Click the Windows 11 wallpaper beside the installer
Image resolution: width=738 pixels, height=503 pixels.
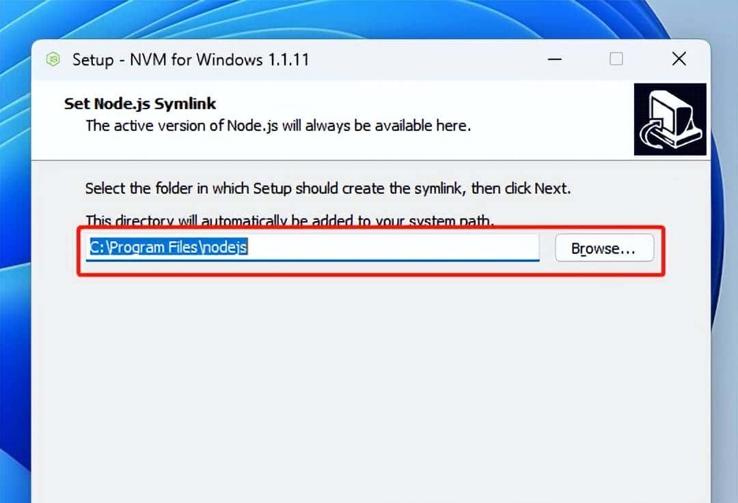15,273
